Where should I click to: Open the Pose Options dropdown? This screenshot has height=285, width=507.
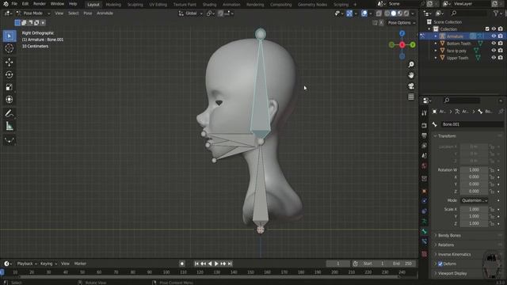[402, 23]
